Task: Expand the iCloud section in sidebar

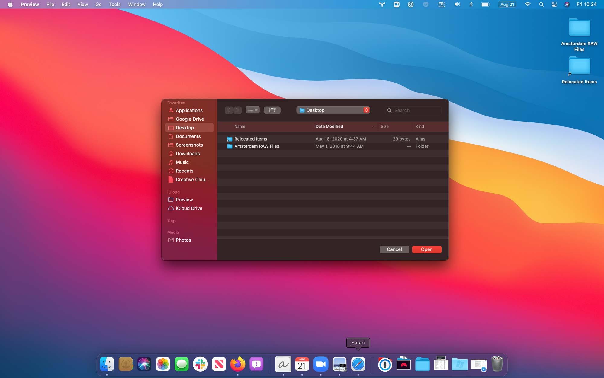Action: pos(172,192)
